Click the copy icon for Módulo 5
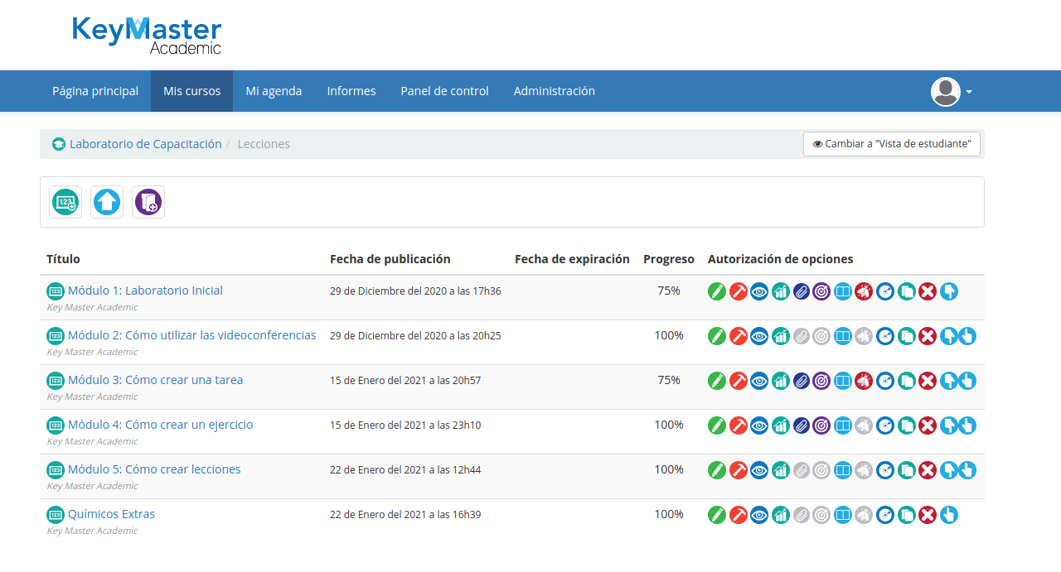 click(x=907, y=470)
